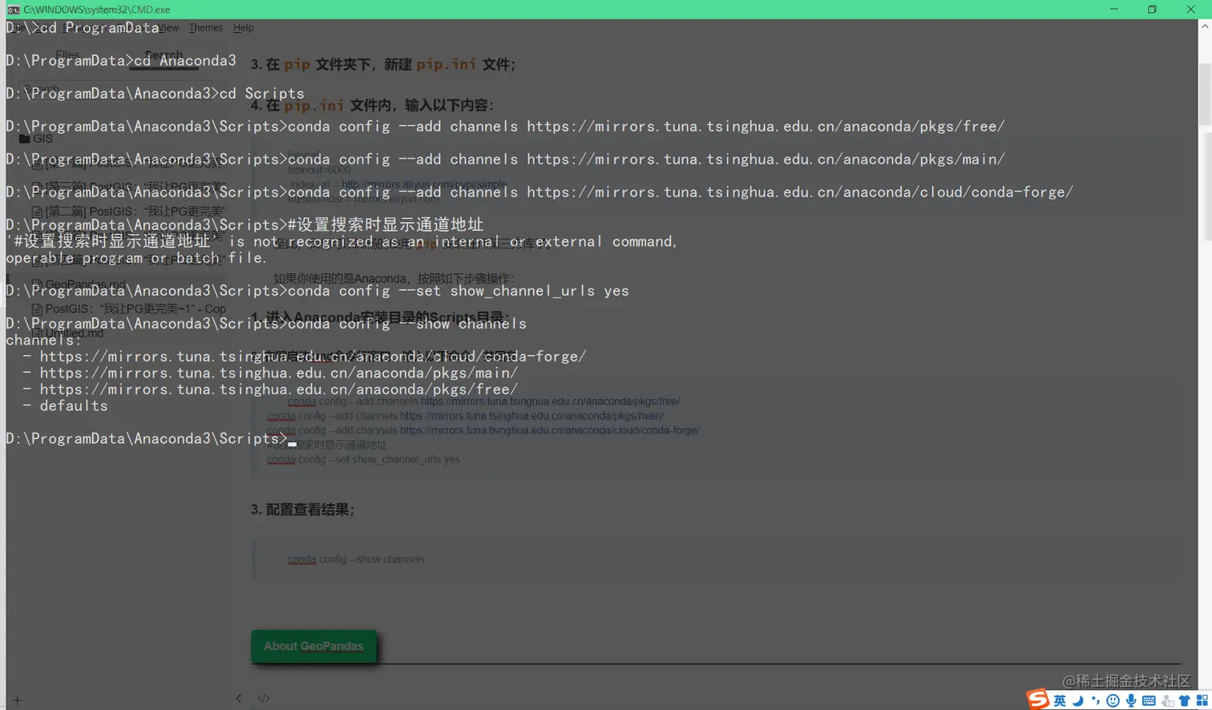The width and height of the screenshot is (1212, 710).
Task: Activate microphone voice input on IME bar
Action: tap(1130, 701)
